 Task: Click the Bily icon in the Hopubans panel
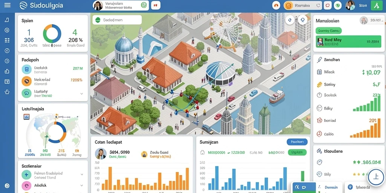point(319,174)
